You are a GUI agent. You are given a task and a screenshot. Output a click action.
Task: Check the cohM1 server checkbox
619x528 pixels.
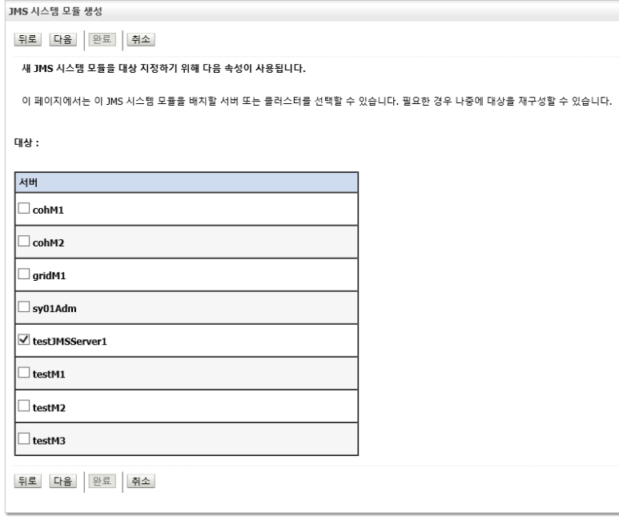pyautogui.click(x=24, y=208)
